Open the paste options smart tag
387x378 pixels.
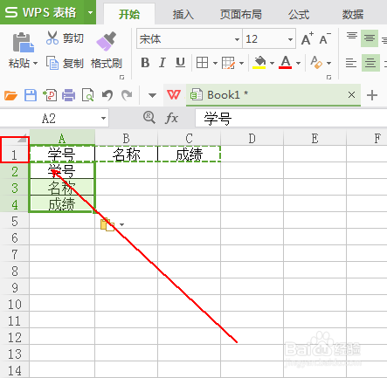click(112, 224)
